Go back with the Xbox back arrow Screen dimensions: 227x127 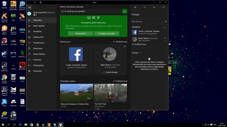pos(29,2)
